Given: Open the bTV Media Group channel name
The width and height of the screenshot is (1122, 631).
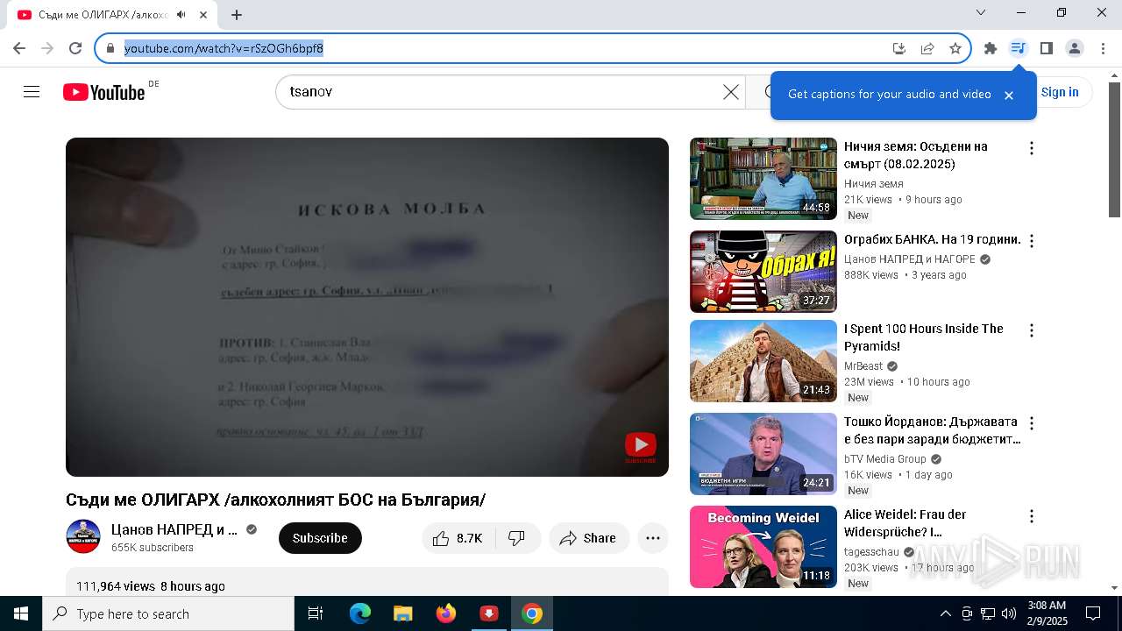Looking at the screenshot, I should pyautogui.click(x=885, y=459).
